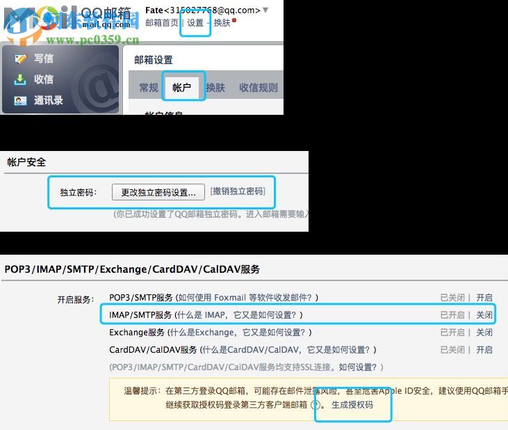This screenshot has height=430, width=508.
Task: Open the 换肤 link in header
Action: [222, 23]
